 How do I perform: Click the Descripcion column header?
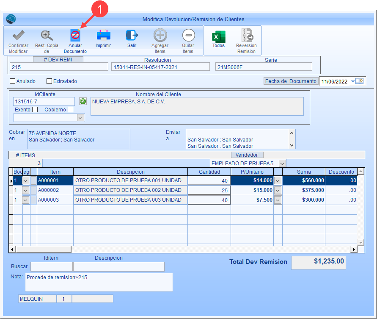(x=131, y=172)
